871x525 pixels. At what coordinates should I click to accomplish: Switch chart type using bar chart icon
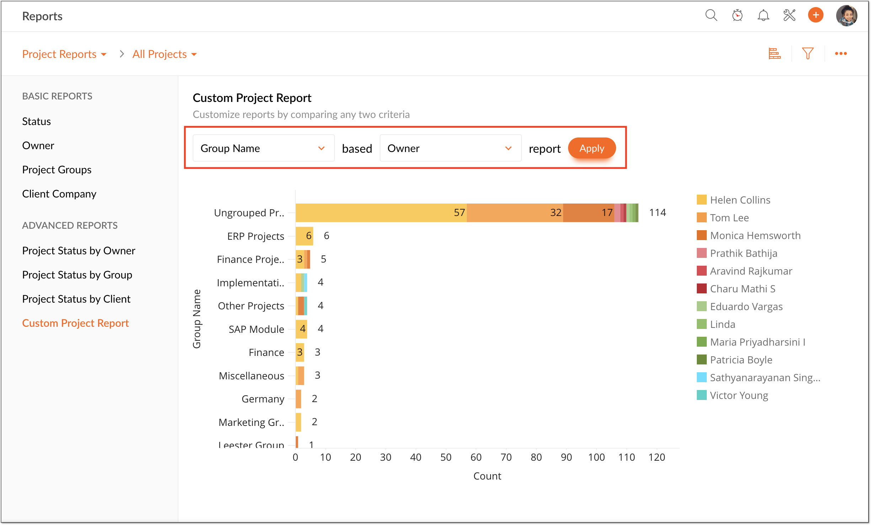coord(774,54)
